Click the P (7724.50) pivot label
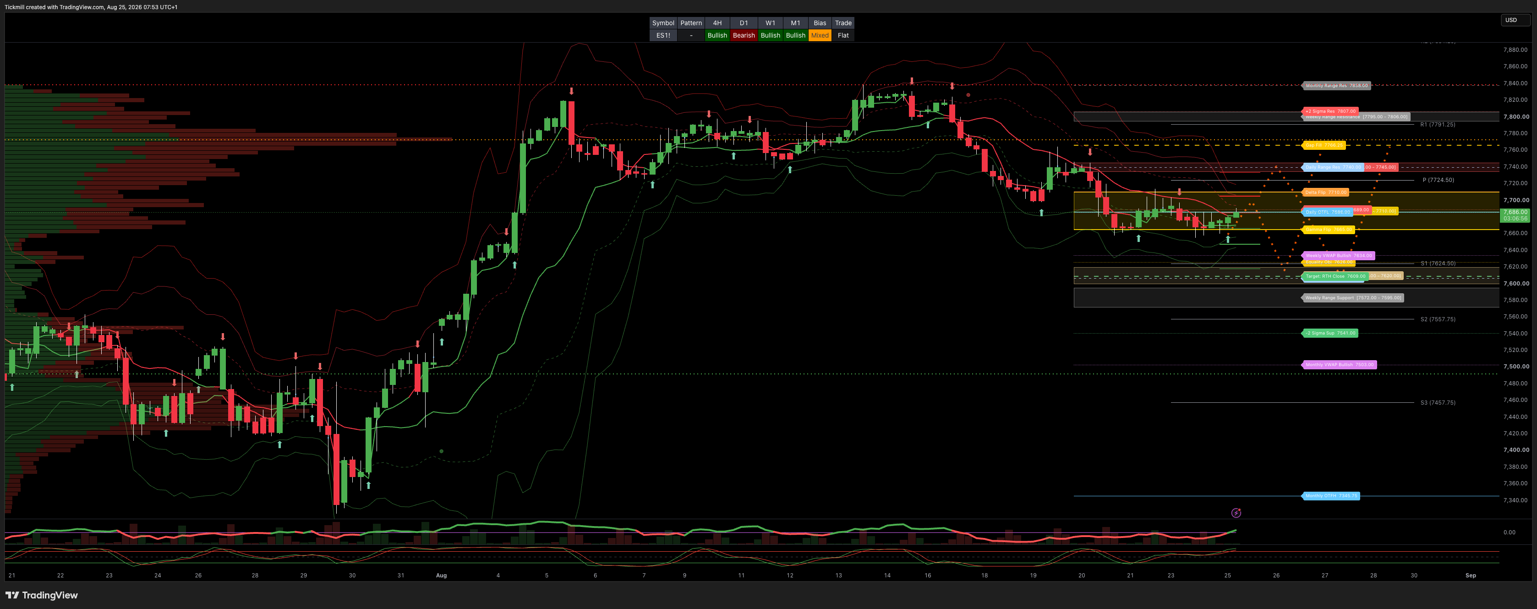Viewport: 1537px width, 609px height. click(x=1438, y=180)
